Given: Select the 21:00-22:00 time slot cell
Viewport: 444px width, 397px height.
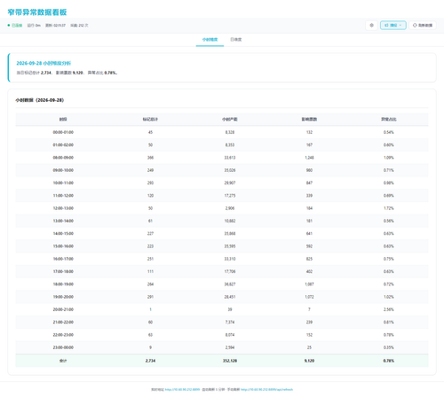Looking at the screenshot, I should pos(63,323).
